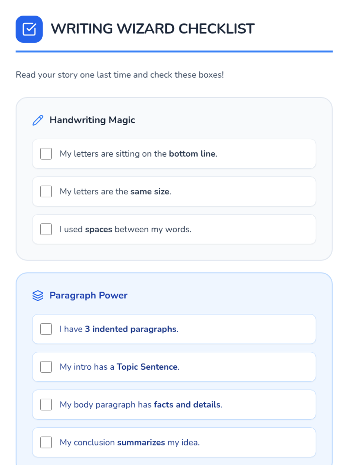This screenshot has width=348, height=465.
Task: Select the Handwriting Magic section heading
Action: pos(92,120)
